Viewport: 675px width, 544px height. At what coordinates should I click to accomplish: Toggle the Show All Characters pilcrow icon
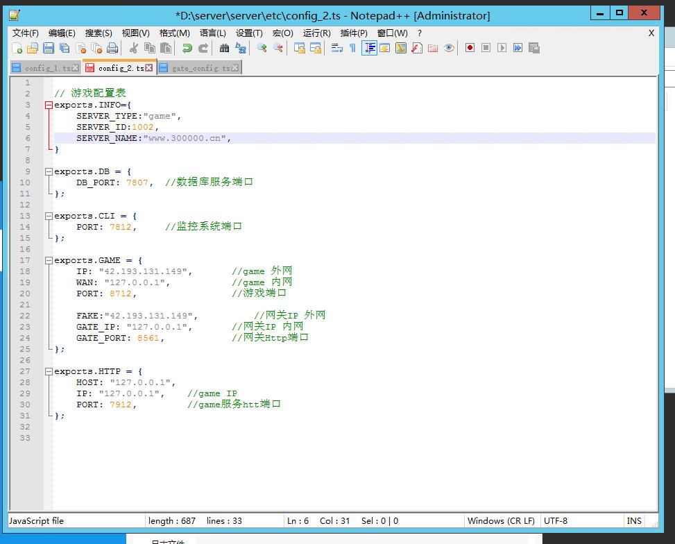352,48
